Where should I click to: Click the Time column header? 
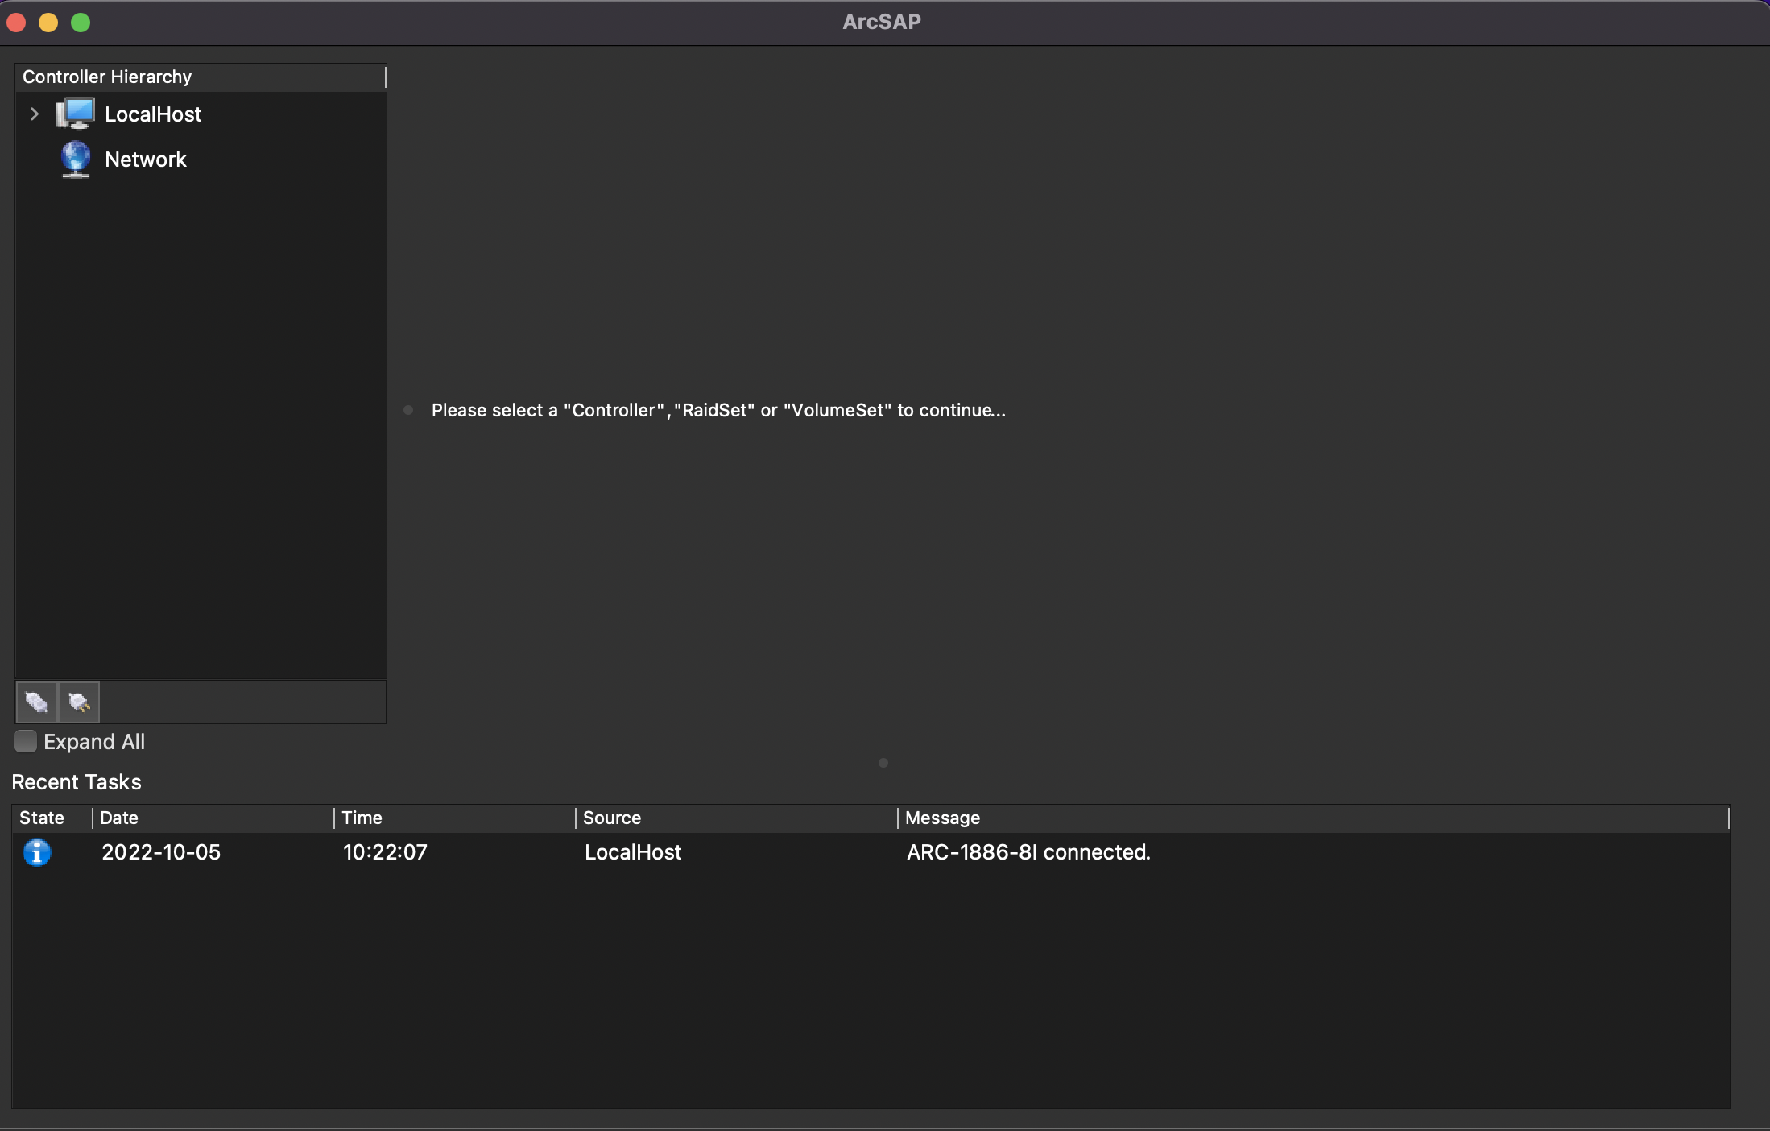point(362,818)
